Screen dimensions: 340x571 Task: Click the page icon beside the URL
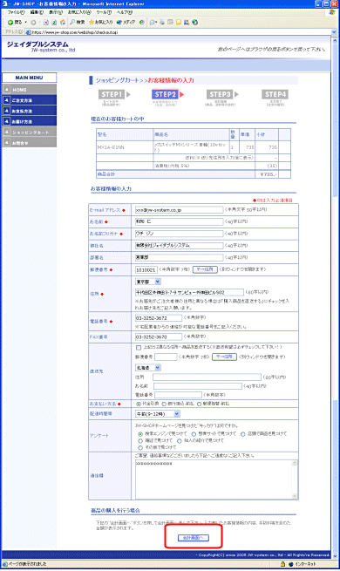click(x=28, y=32)
